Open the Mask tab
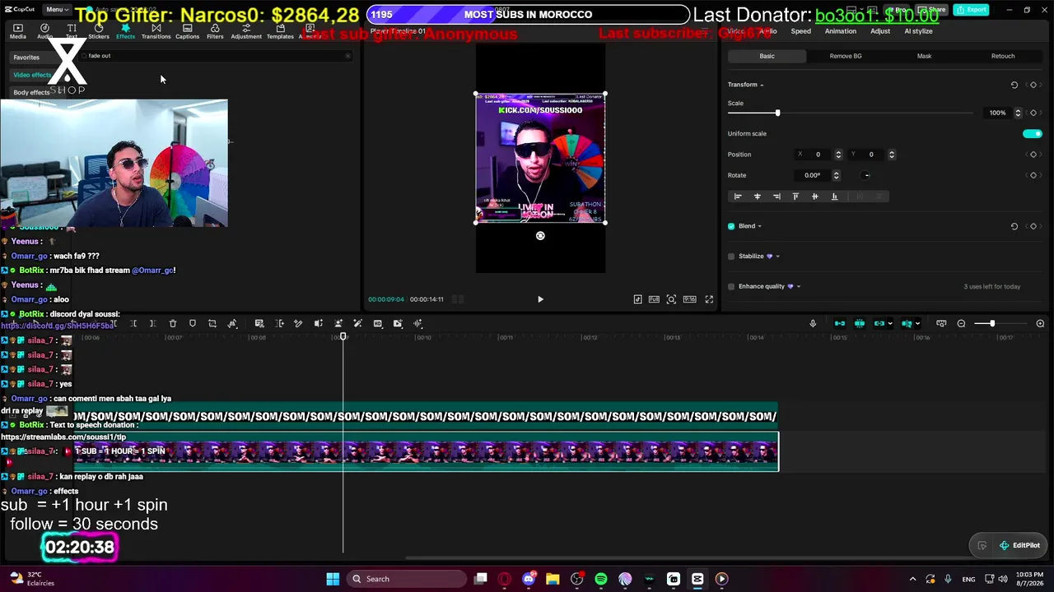The width and height of the screenshot is (1054, 592). click(x=924, y=56)
